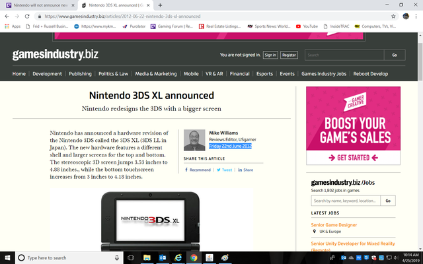Close the 'Nintendo will not announce' tab
This screenshot has height=264, width=423.
click(x=73, y=5)
